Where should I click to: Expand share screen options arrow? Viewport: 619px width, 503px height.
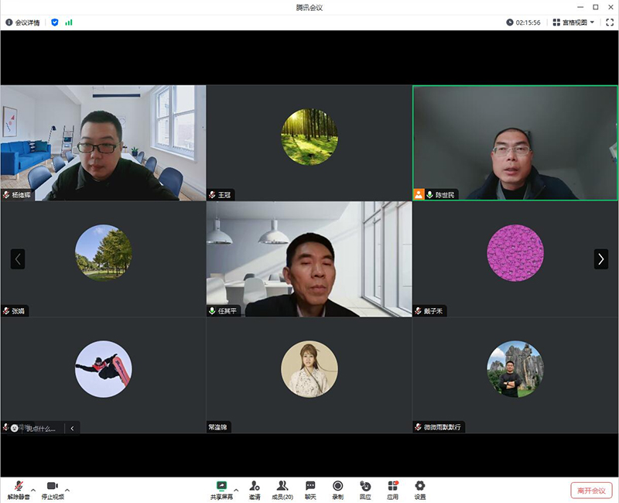(236, 490)
